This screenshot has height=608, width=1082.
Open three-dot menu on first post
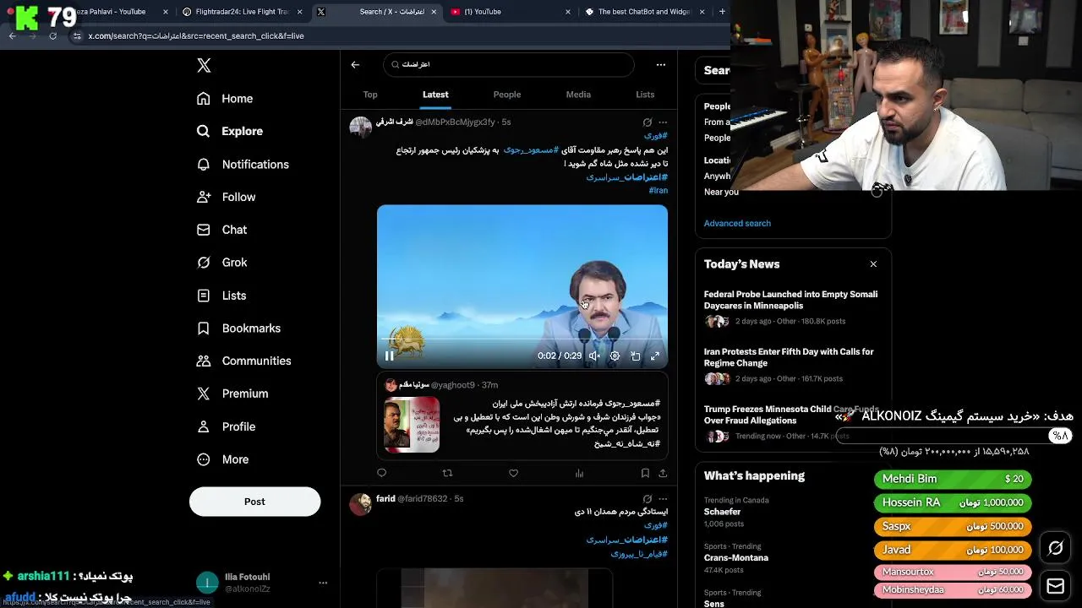click(663, 122)
